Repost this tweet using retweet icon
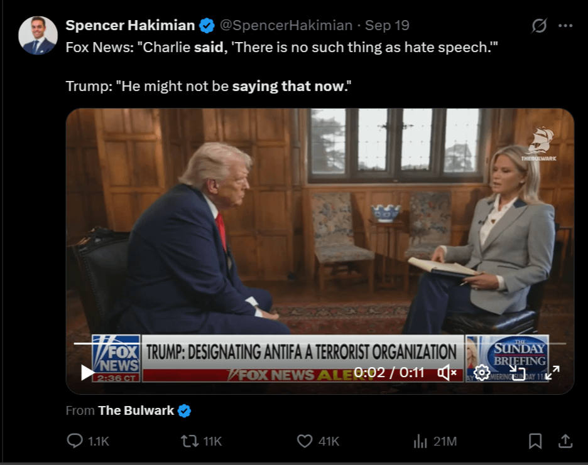 [190, 441]
